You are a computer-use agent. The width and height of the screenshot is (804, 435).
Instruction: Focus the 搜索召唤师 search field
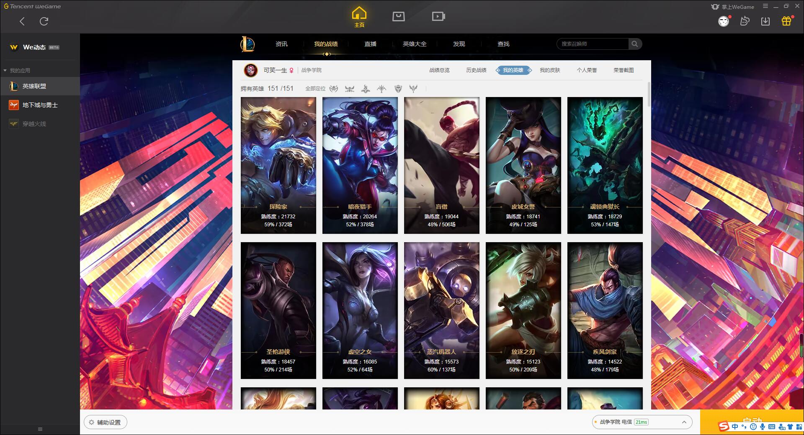tap(593, 44)
